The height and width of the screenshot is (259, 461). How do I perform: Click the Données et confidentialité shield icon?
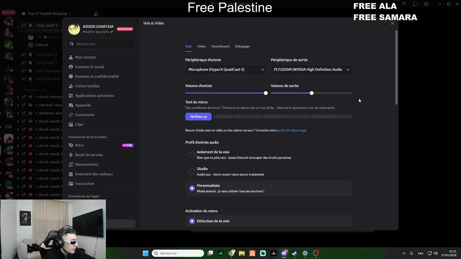click(x=71, y=76)
